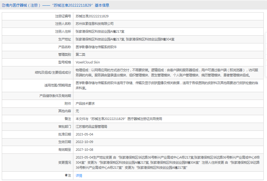This screenshot has height=181, width=267.
Task: Select the 变更情况 change history text
Action: point(168,162)
